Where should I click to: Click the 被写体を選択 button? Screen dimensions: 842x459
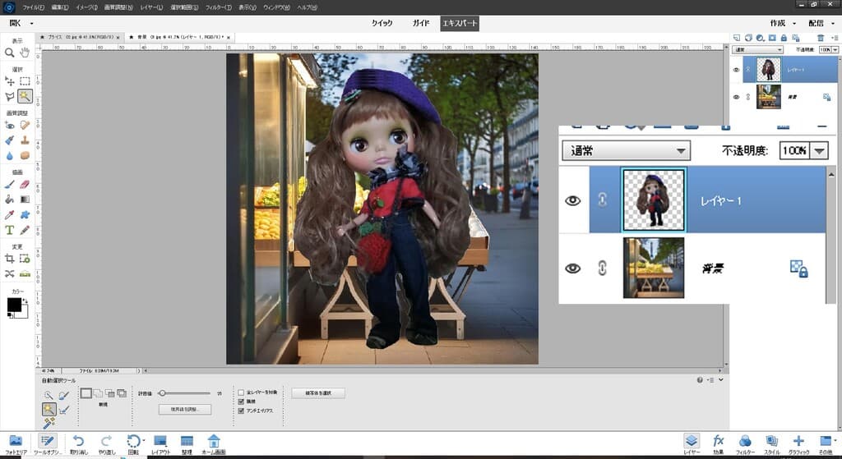click(318, 393)
